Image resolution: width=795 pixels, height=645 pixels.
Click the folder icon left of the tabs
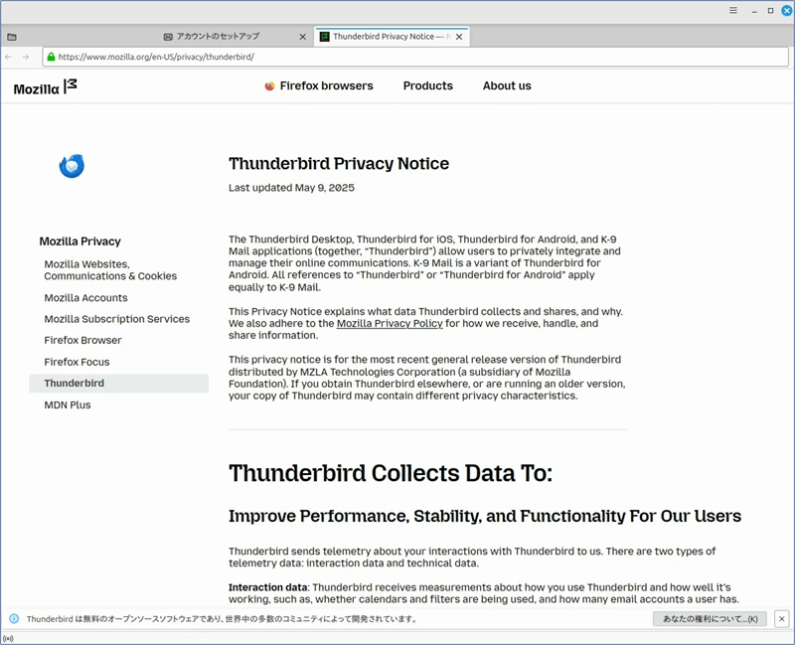[12, 37]
